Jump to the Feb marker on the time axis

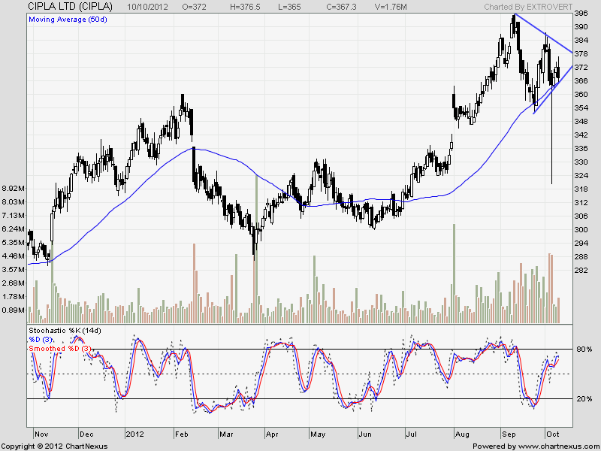[183, 434]
